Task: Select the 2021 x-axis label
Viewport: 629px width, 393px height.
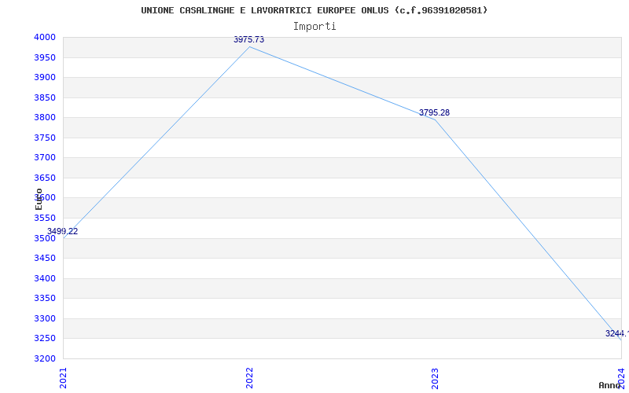Action: [x=63, y=378]
